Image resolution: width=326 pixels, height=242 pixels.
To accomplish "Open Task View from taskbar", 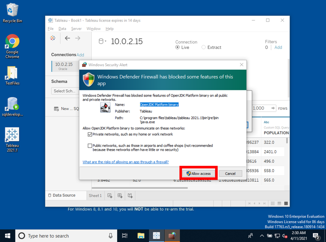I will 125,236.
